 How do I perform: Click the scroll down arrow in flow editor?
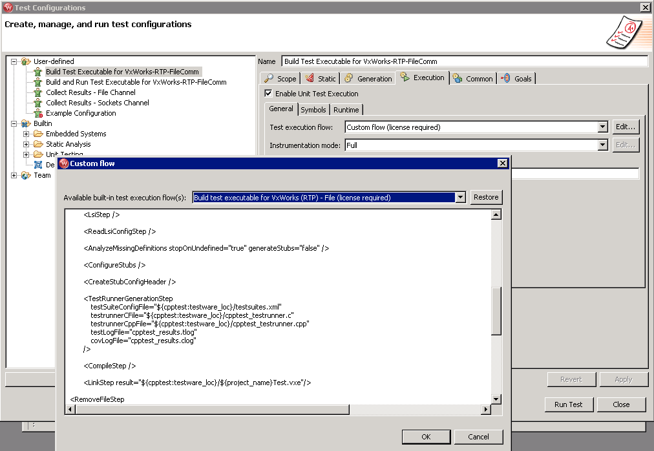pyautogui.click(x=496, y=399)
